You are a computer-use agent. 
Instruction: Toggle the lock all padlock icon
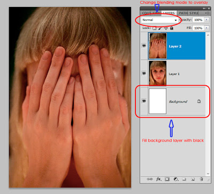171,28
